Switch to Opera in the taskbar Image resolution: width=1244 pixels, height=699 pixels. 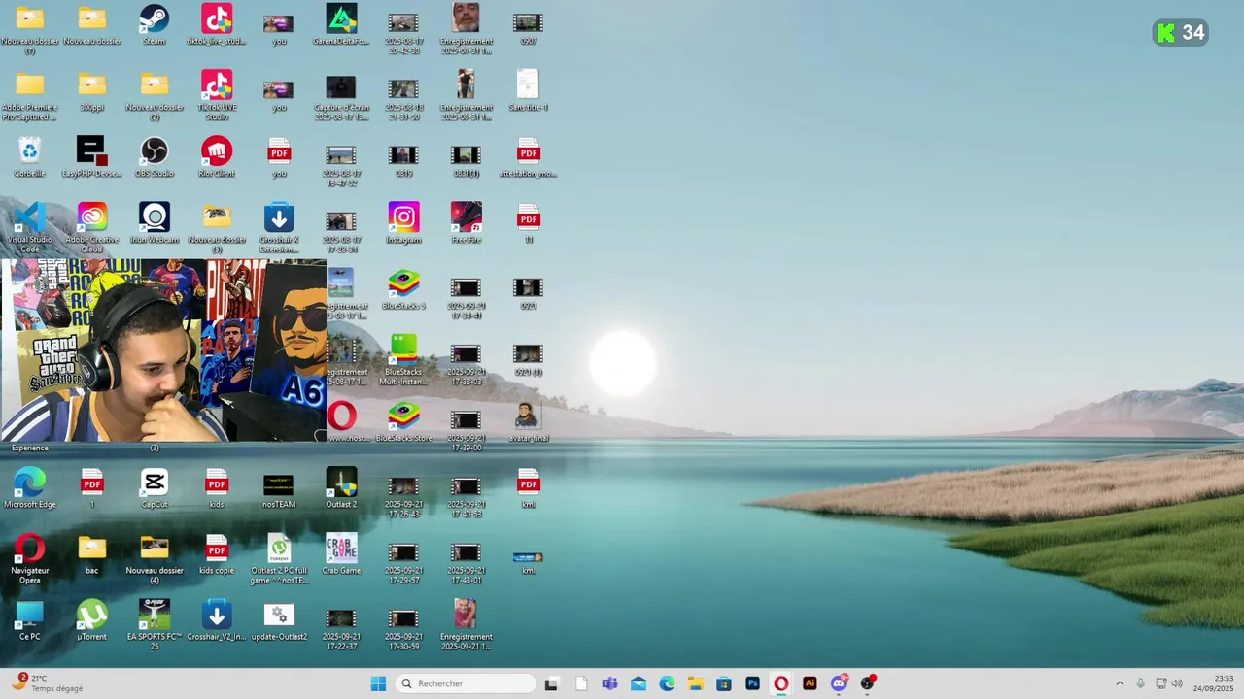tap(781, 683)
